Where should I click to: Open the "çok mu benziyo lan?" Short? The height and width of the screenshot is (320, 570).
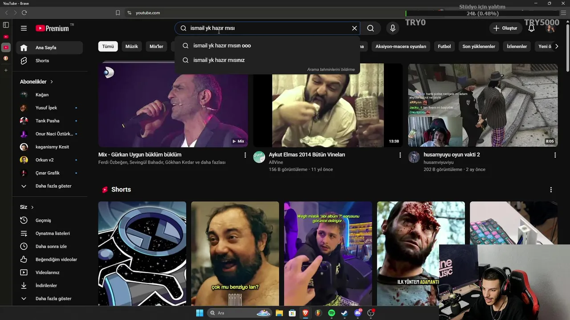235,253
